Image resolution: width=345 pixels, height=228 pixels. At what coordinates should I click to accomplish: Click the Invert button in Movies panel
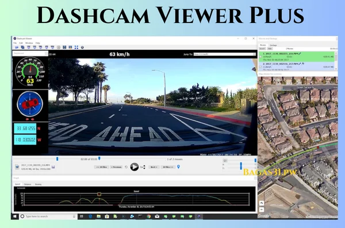262,49
